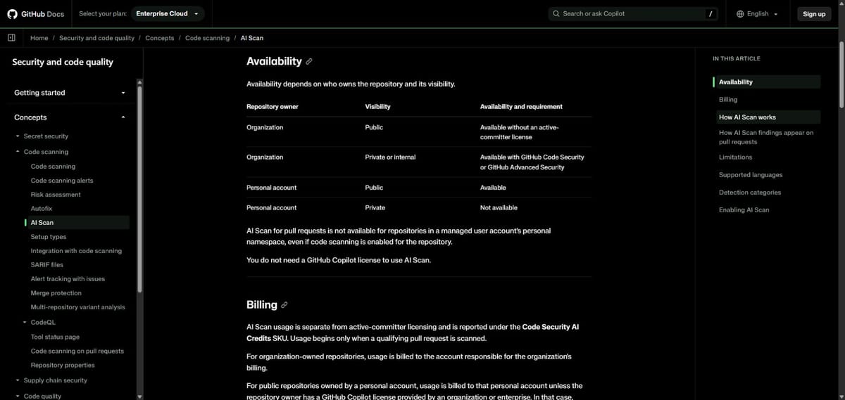845x400 pixels.
Task: Expand the Getting started section
Action: tap(69, 93)
